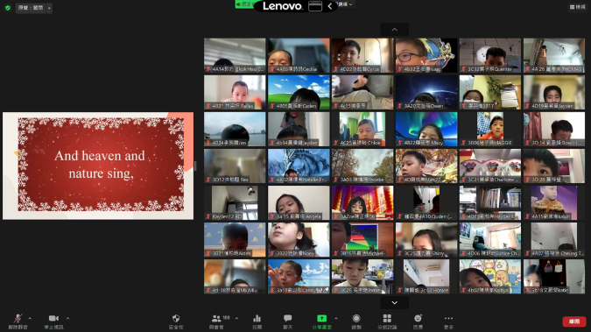Open the Participants panel

pos(216,321)
